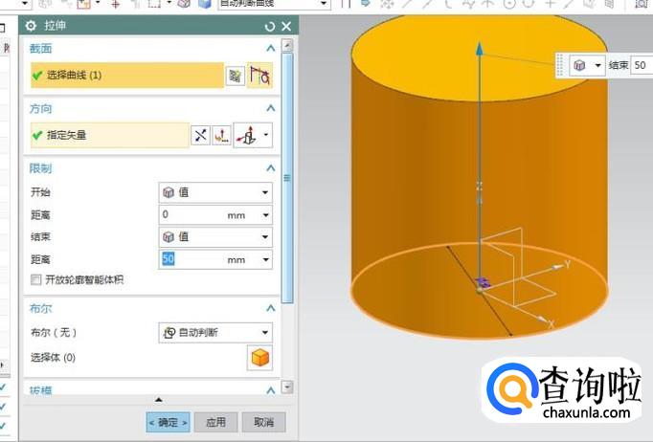Click the 应用 button

216,422
